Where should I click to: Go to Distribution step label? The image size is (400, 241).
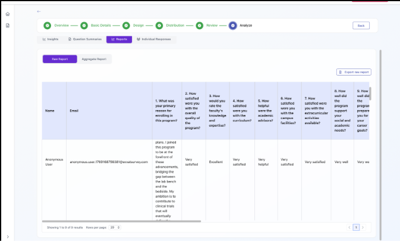point(175,26)
